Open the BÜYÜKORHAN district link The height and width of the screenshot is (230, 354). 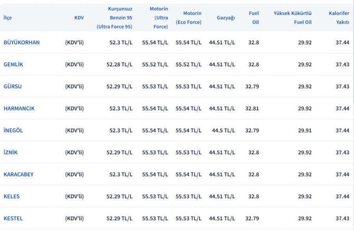tap(22, 42)
